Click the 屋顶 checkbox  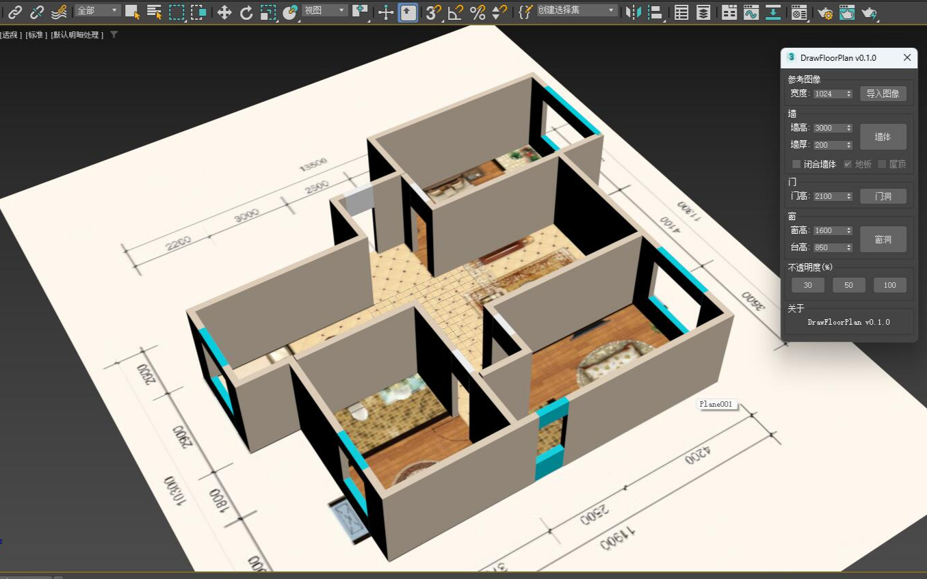(x=882, y=164)
